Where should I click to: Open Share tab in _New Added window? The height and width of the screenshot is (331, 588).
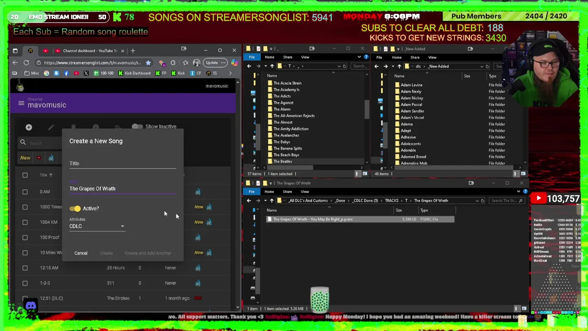tap(415, 57)
